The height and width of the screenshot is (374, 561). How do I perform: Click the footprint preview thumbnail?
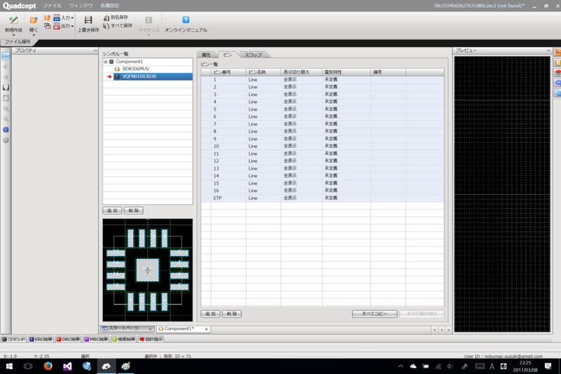(147, 270)
